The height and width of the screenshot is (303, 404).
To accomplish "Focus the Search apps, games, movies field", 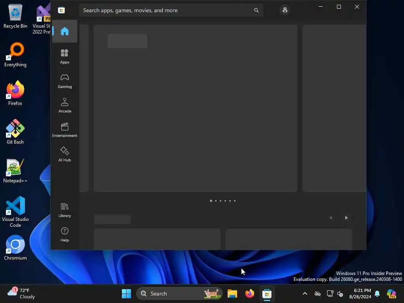I will click(171, 10).
